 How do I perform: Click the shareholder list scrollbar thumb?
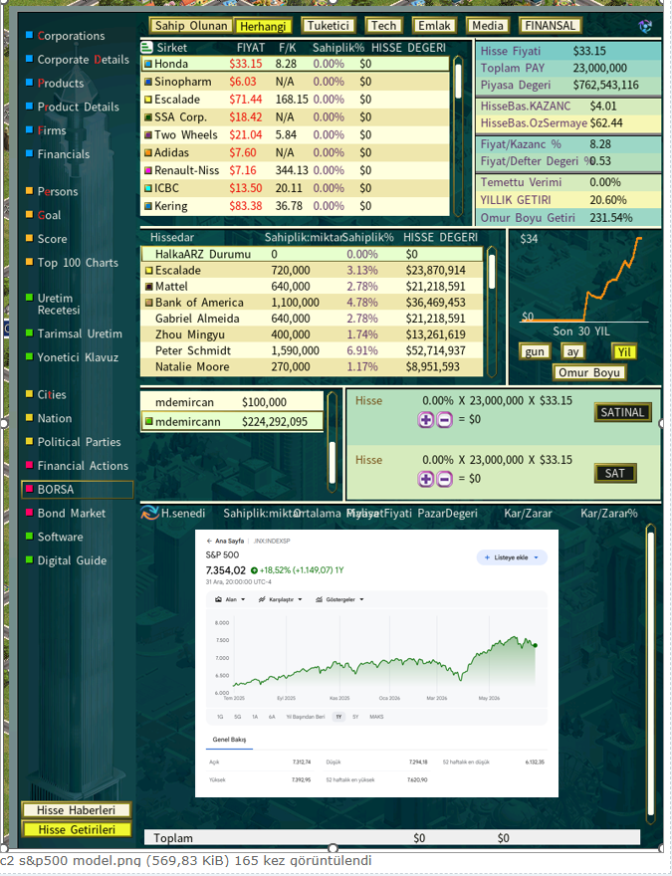click(492, 272)
